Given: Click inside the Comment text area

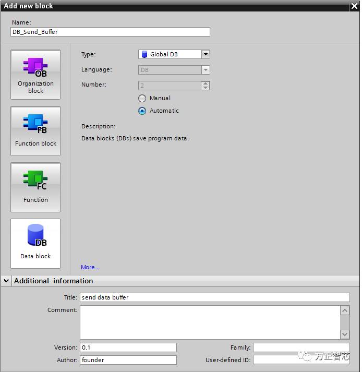Looking at the screenshot, I should click(209, 322).
